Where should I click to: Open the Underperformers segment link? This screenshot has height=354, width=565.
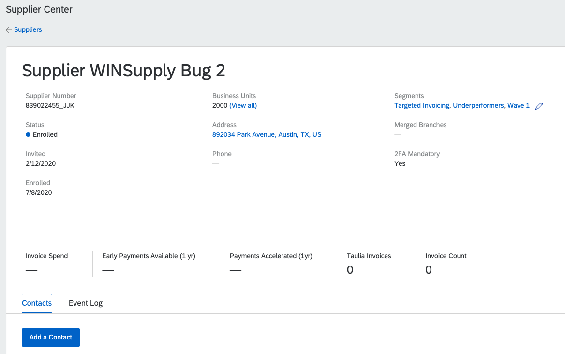[478, 105]
